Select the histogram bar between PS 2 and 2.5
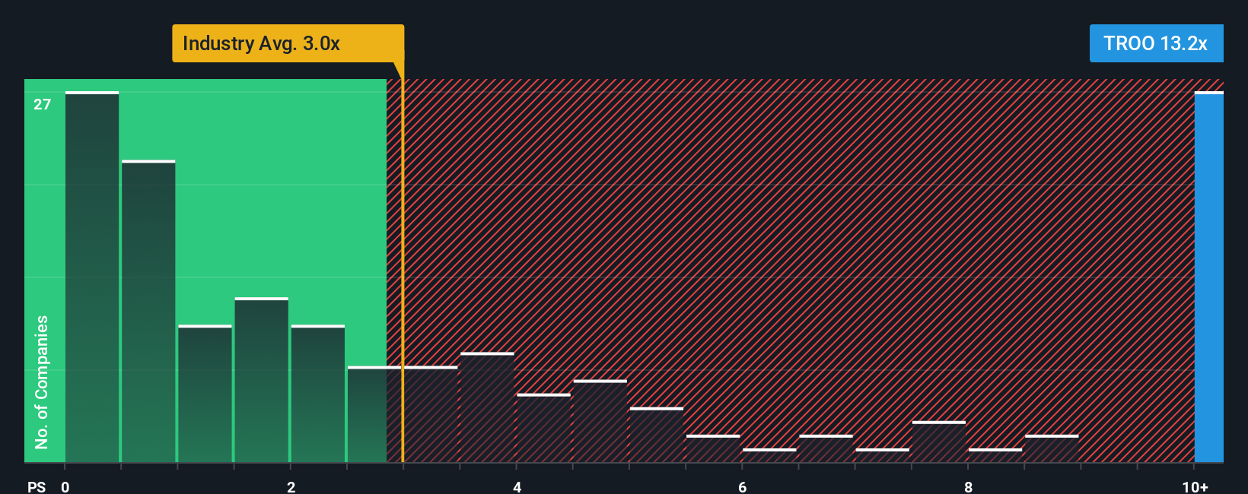Image resolution: width=1248 pixels, height=494 pixels. [318, 393]
